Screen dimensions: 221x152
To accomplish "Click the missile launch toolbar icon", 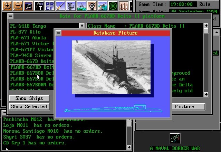I will pyautogui.click(x=60, y=5).
